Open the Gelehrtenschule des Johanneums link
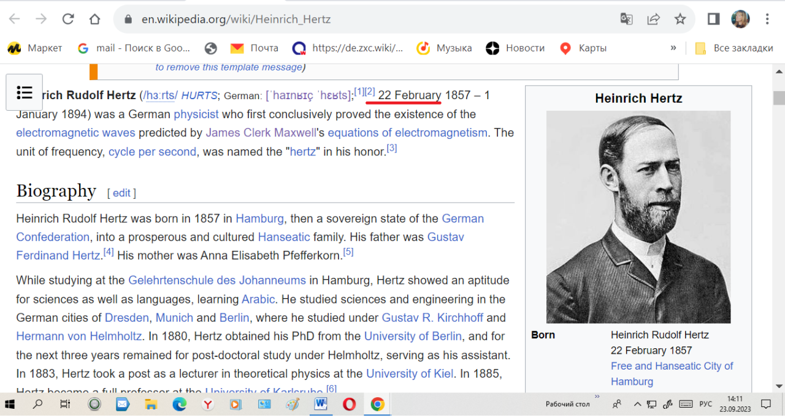 217,280
